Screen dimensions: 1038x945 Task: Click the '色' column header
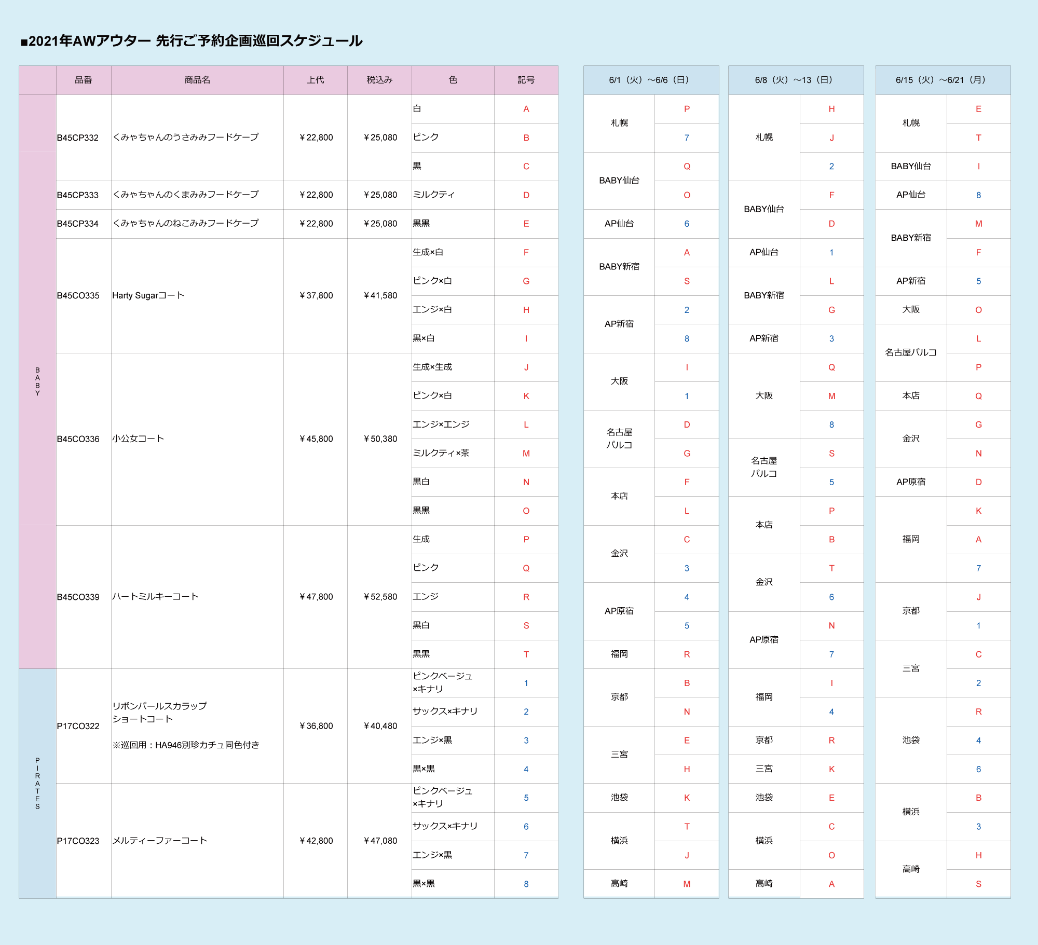coord(453,80)
